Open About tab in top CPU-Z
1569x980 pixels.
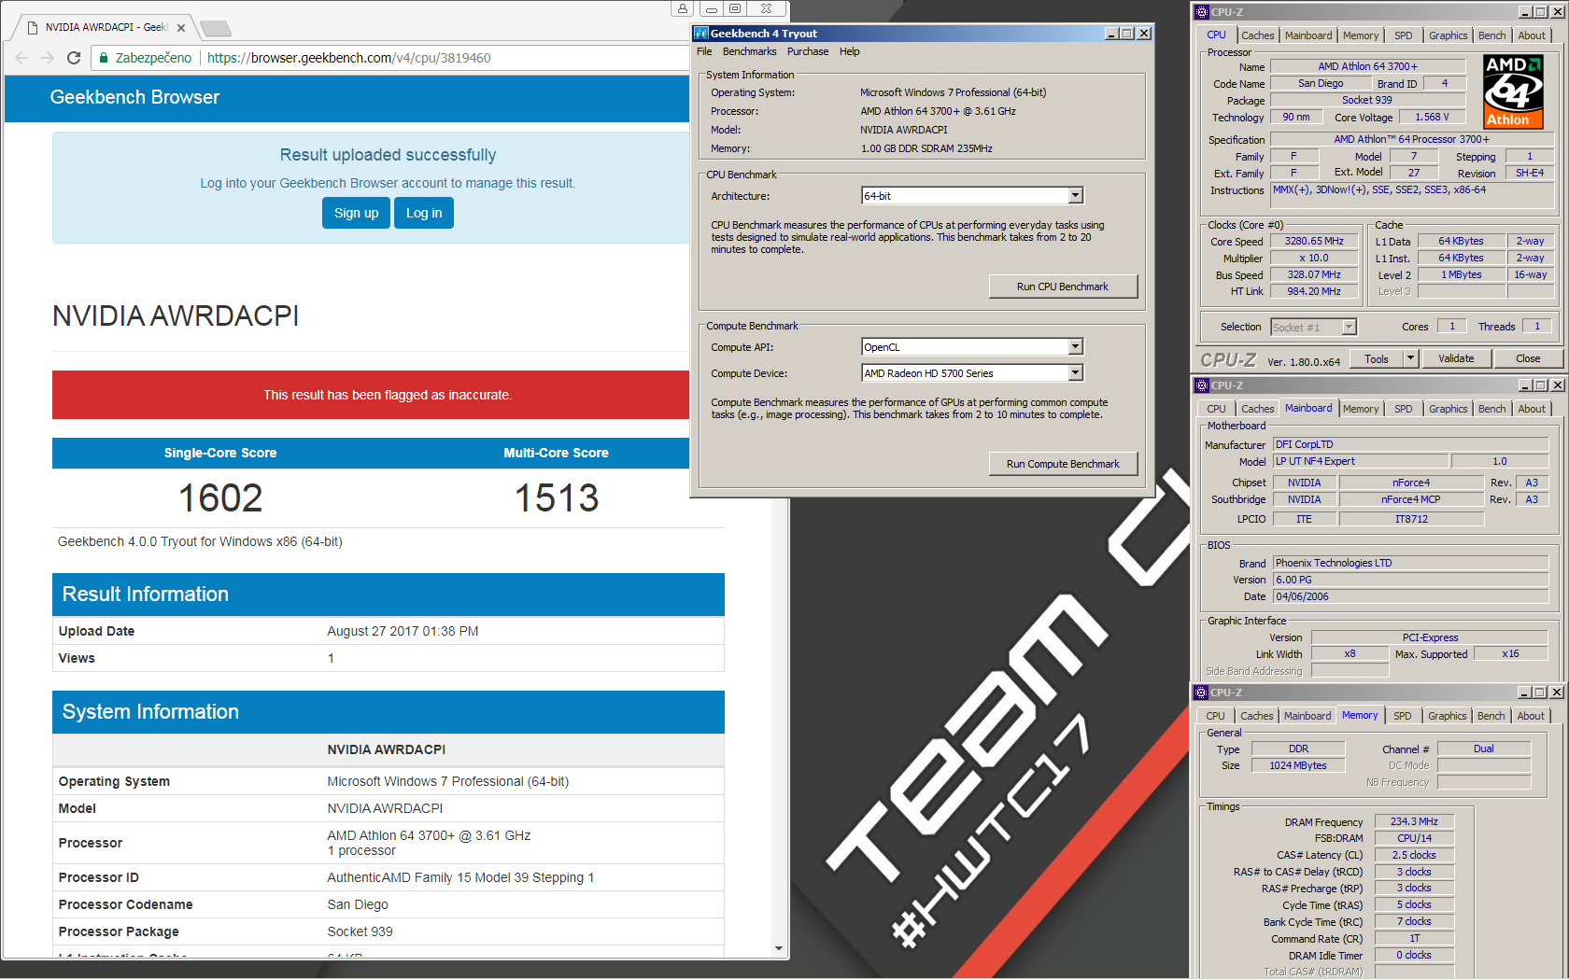pyautogui.click(x=1531, y=35)
